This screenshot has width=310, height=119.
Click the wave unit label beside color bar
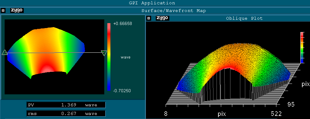tap(126, 57)
